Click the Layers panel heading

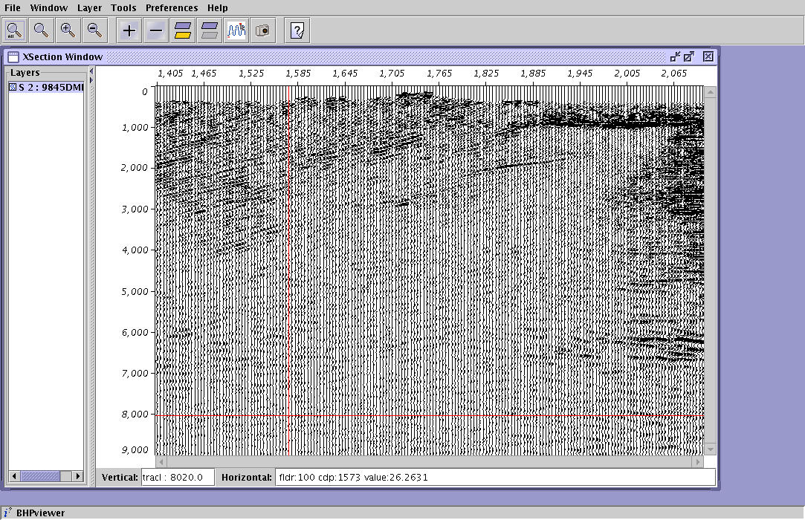point(25,72)
